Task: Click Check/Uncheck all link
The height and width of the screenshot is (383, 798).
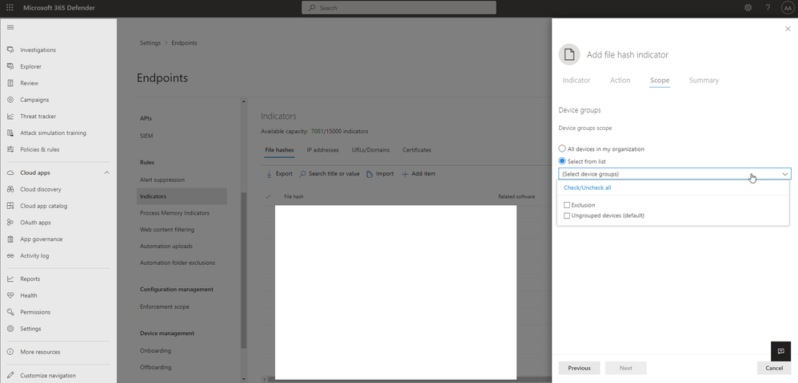Action: [587, 188]
